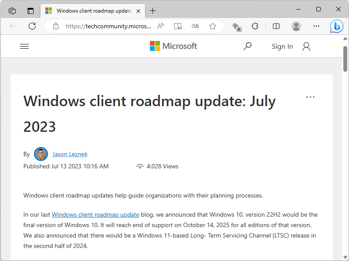The height and width of the screenshot is (261, 349).
Task: View site information lock icon
Action: (x=56, y=26)
